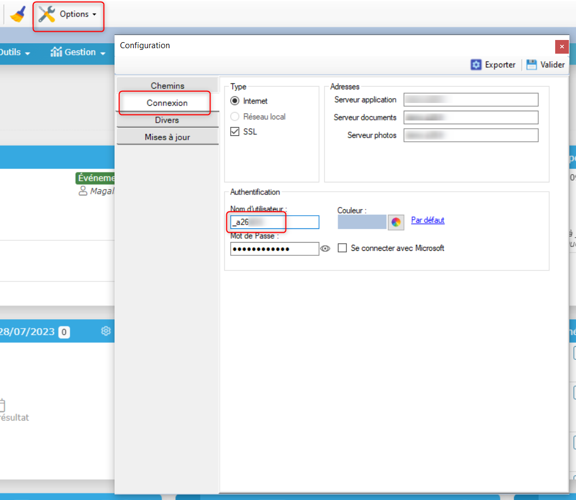Viewport: 576px width, 500px height.
Task: Click the Mot de Passe field
Action: [274, 249]
